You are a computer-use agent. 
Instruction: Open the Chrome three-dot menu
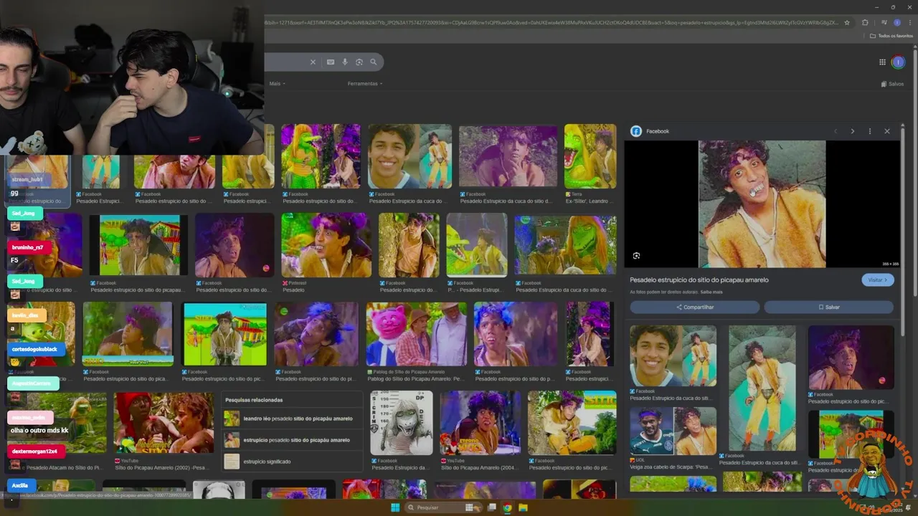(x=909, y=22)
